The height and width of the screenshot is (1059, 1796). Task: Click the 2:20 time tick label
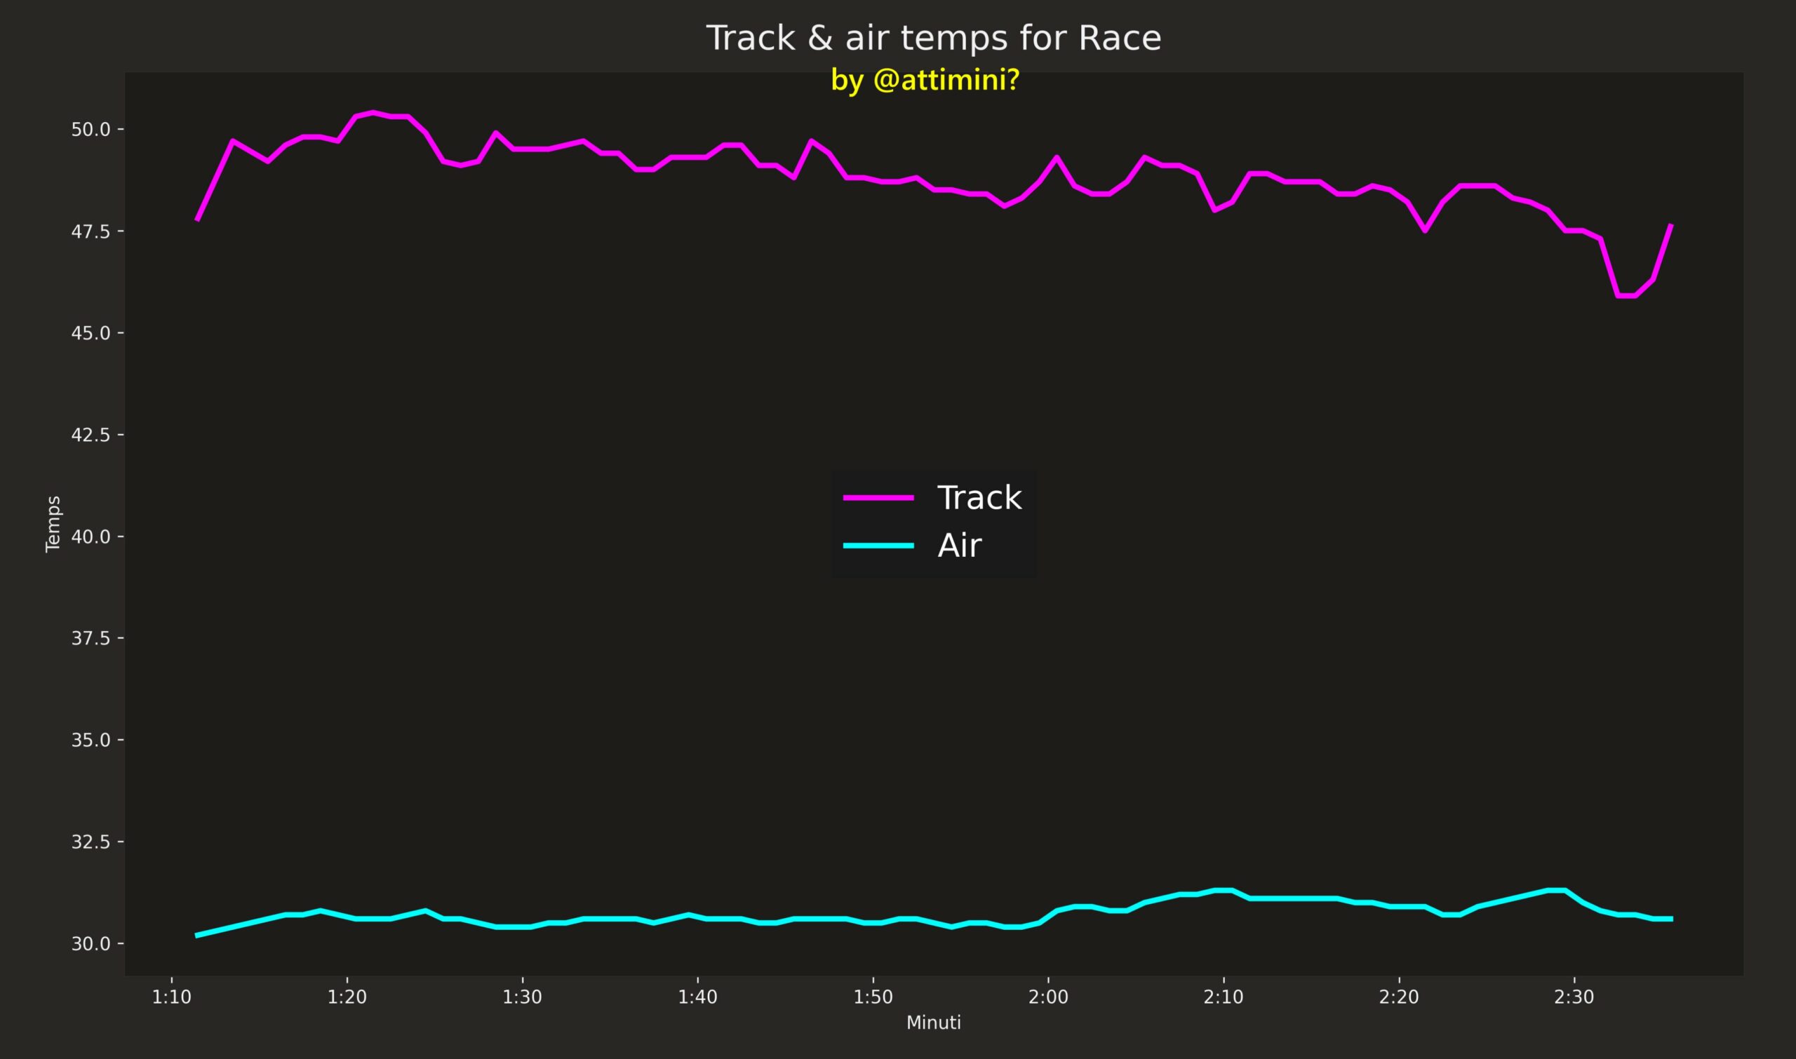click(x=1398, y=997)
